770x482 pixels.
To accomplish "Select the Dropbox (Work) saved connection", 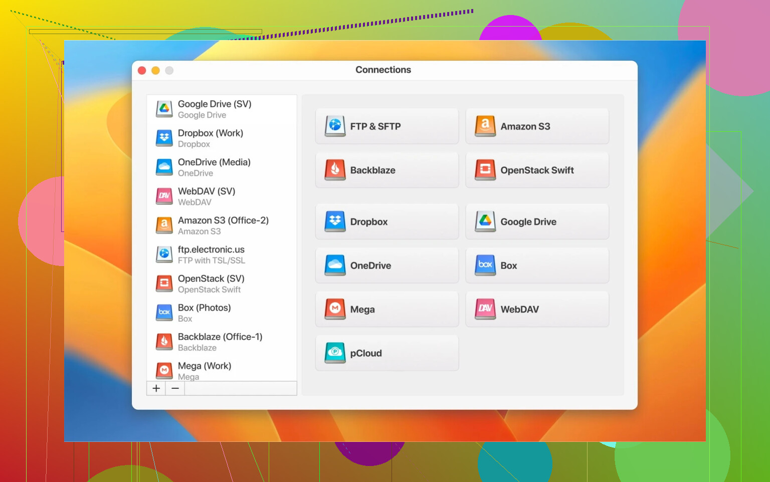I will coord(211,138).
